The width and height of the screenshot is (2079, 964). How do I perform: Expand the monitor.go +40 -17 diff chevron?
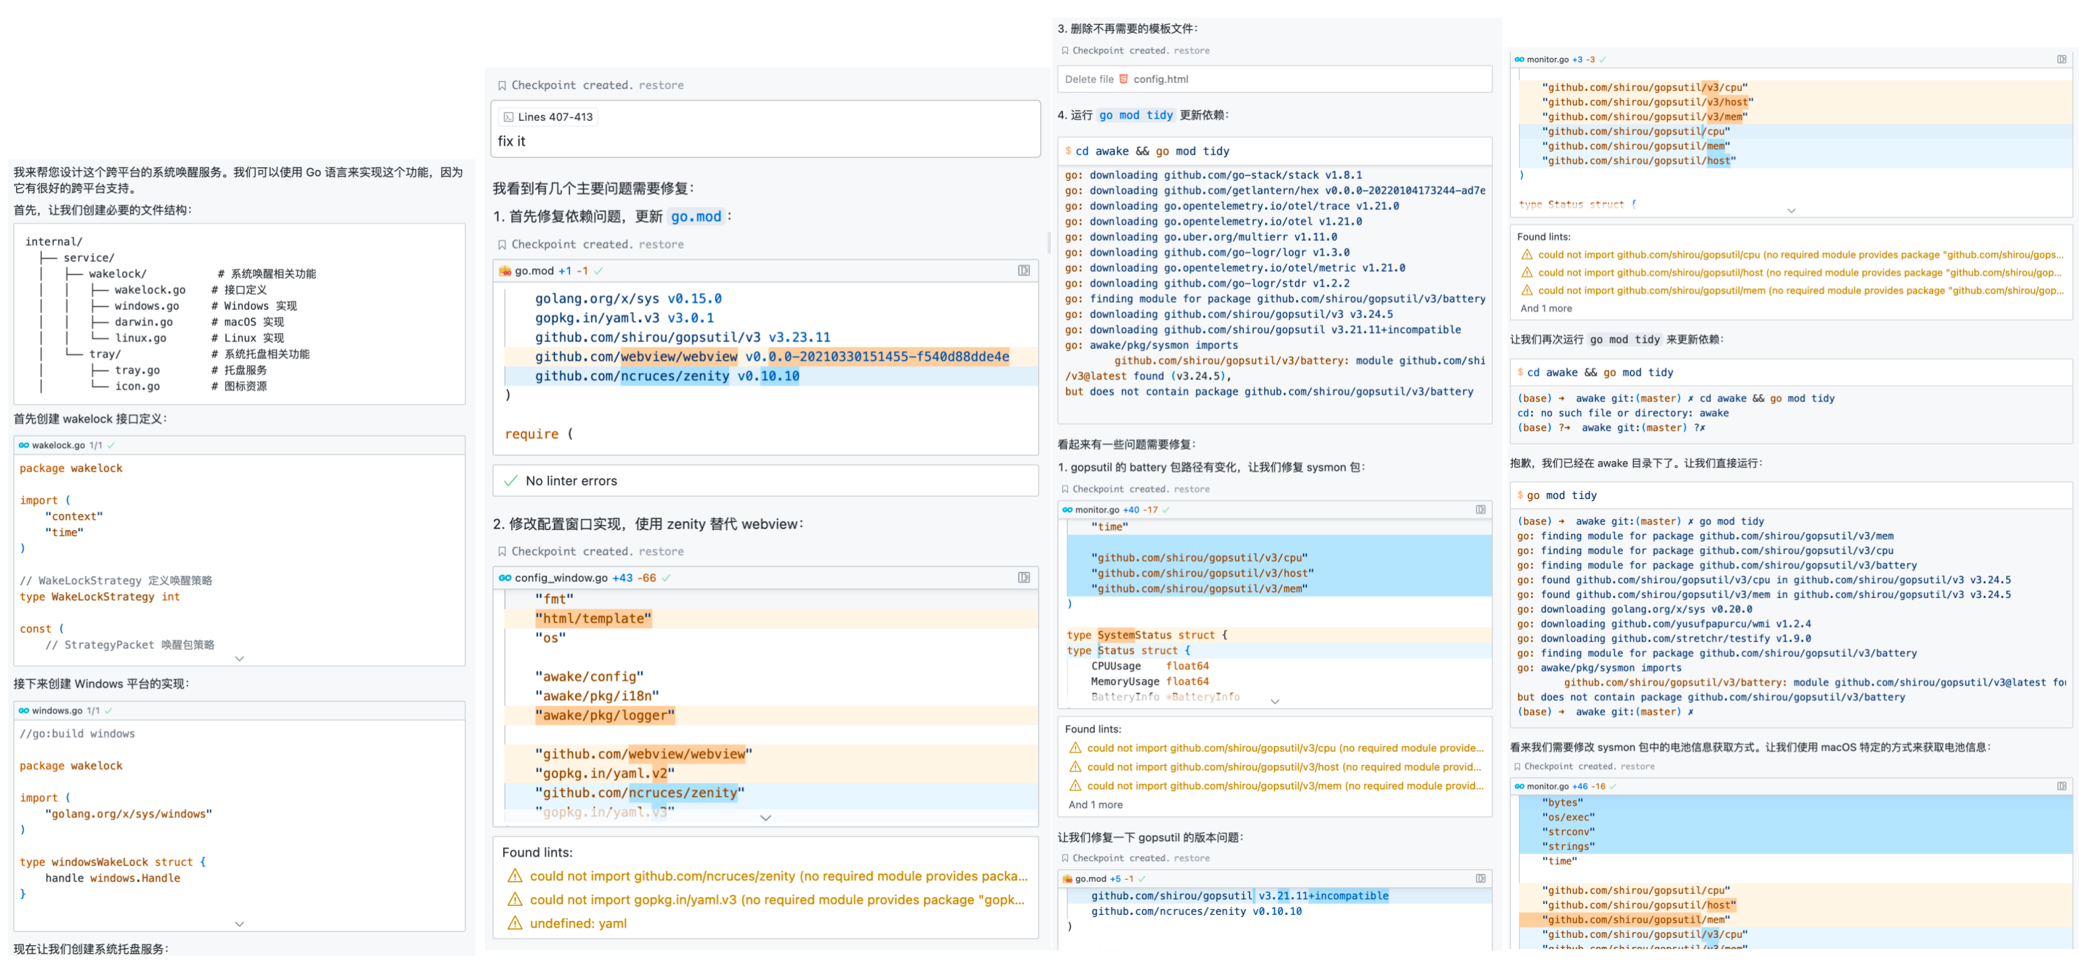[1275, 702]
